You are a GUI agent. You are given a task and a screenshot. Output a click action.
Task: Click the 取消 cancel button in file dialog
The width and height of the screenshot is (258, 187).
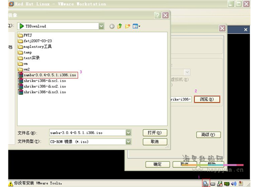(155, 142)
